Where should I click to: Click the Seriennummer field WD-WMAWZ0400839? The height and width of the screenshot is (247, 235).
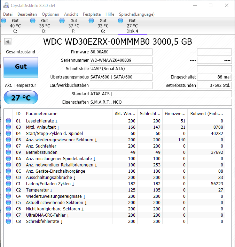[121, 60]
